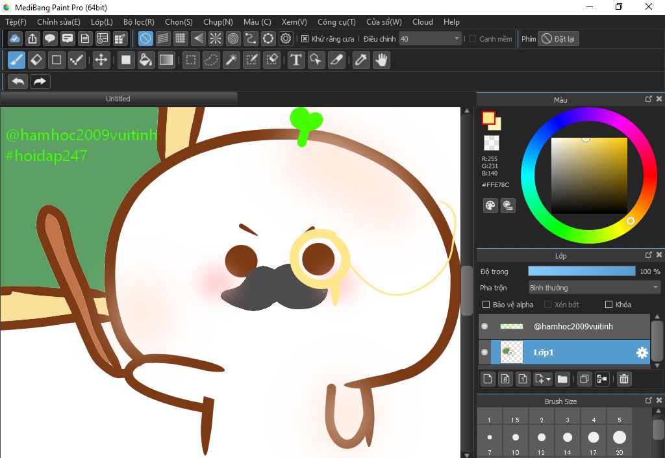Click the Undo arrow
Screen dimensions: 665x458
tap(18, 81)
